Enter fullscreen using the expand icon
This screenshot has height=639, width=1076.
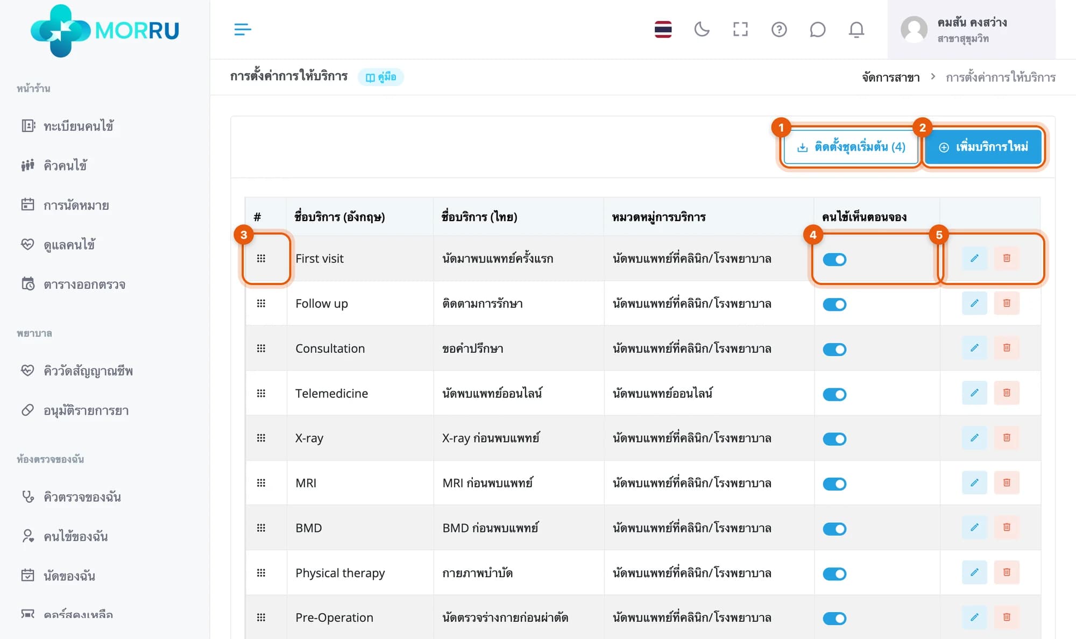[740, 29]
